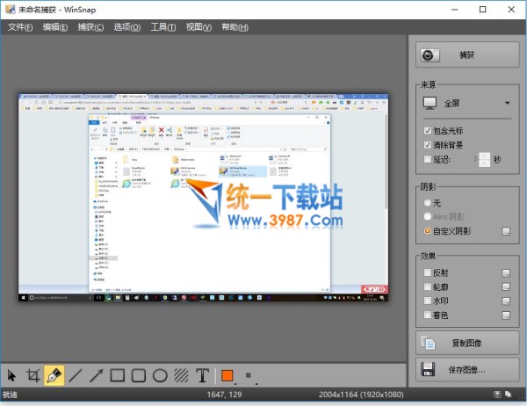Select the hatched Highlight tool
The height and width of the screenshot is (406, 527).
pyautogui.click(x=181, y=375)
